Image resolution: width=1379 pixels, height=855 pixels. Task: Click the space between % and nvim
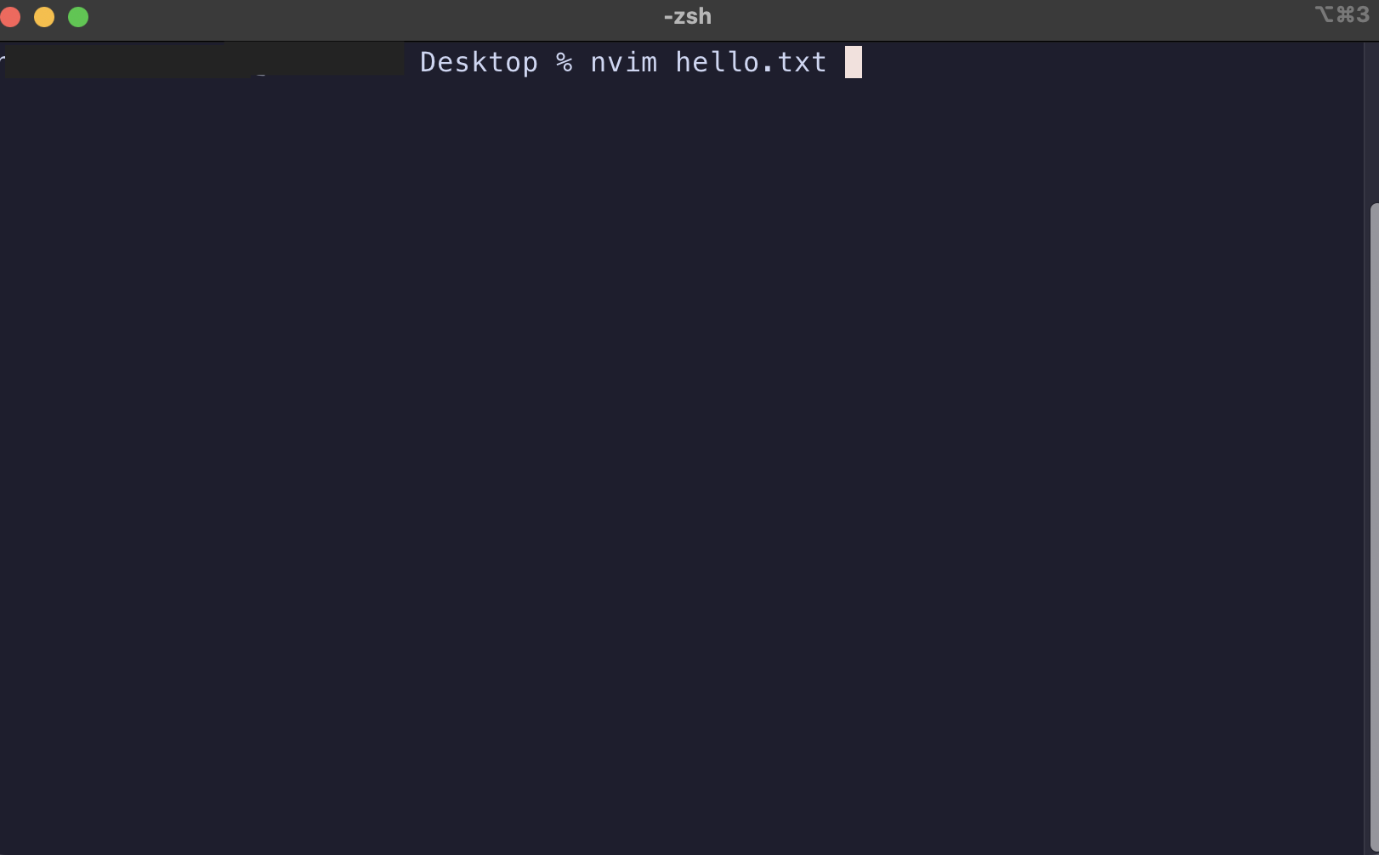tap(582, 62)
